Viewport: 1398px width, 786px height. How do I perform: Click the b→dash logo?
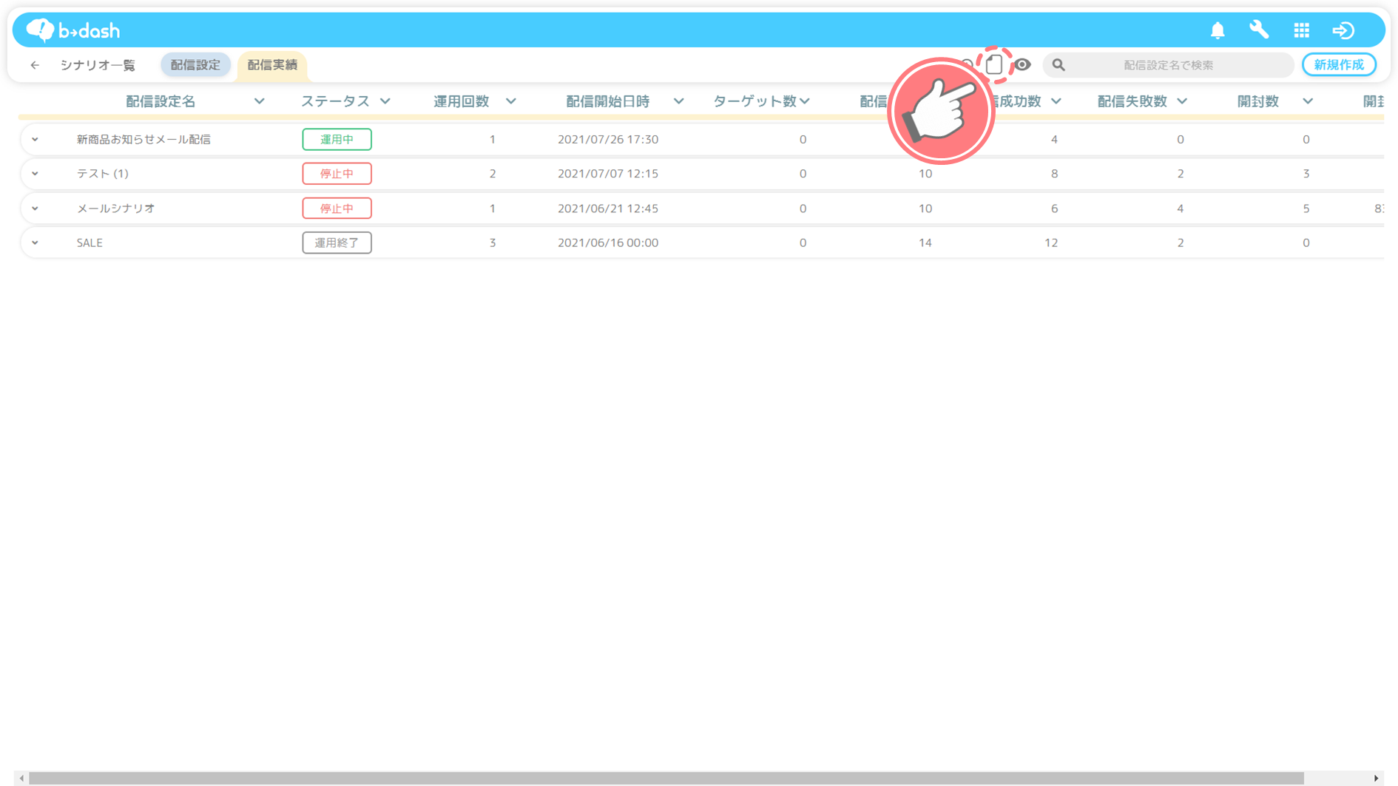[72, 30]
